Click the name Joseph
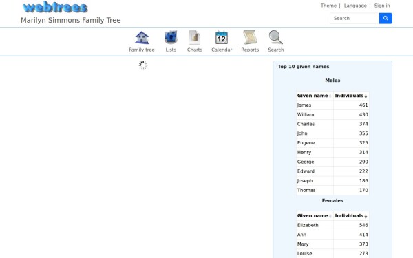 (305, 181)
